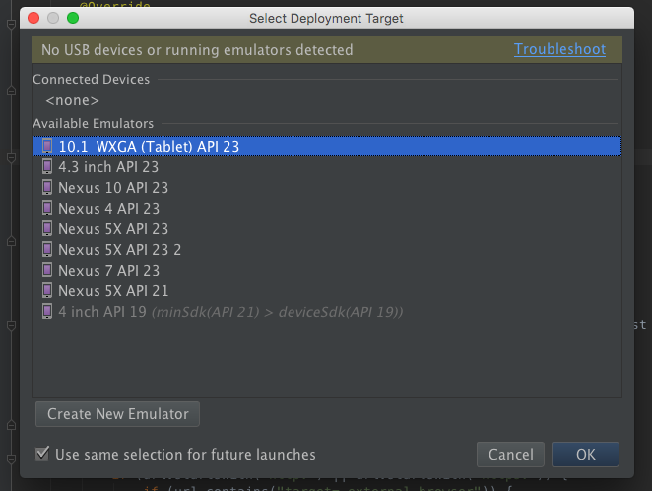Open the Troubleshoot link
This screenshot has height=491, width=652.
coord(559,49)
